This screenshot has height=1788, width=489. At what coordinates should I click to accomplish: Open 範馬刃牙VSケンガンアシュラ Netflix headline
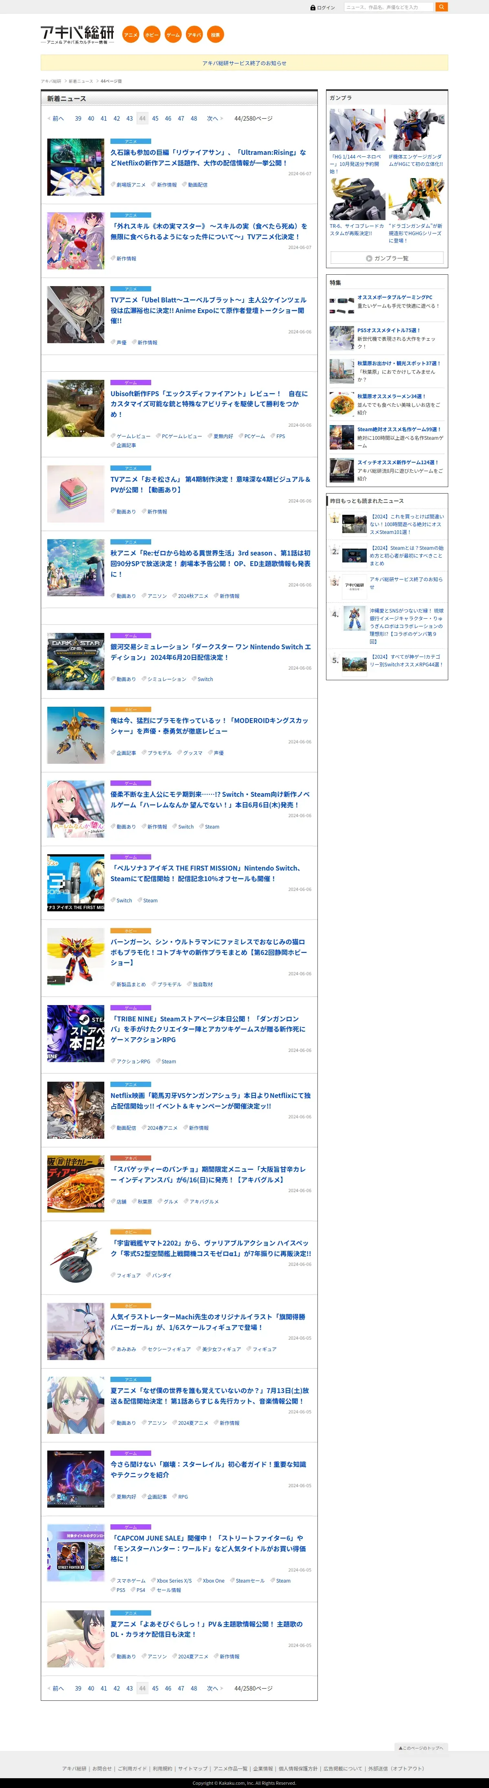tap(210, 1101)
